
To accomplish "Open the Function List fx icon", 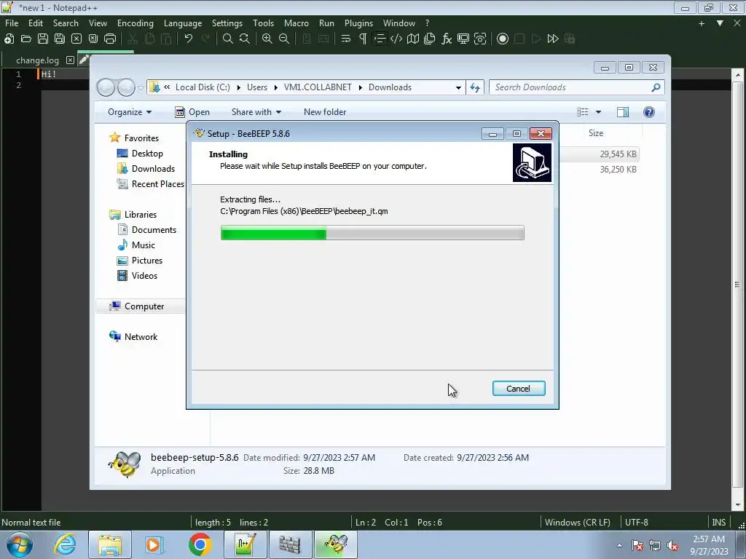I will 447,39.
